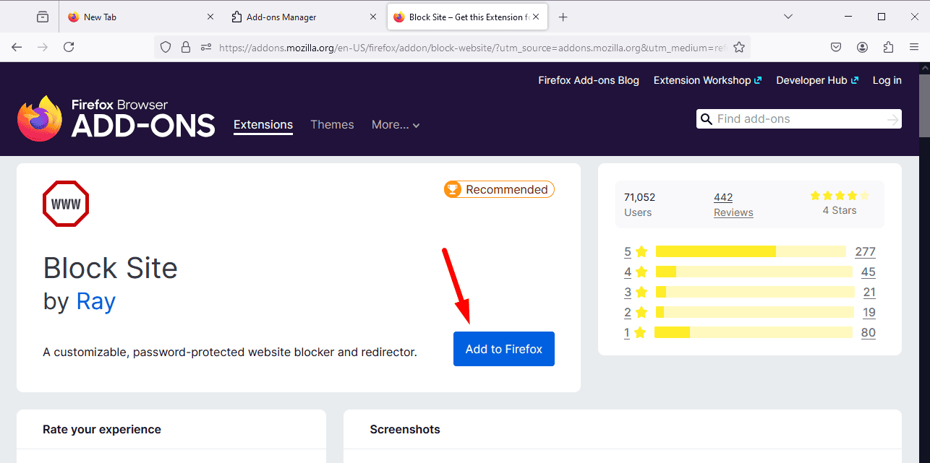
Task: Click the Find add-ons search field
Action: (799, 119)
